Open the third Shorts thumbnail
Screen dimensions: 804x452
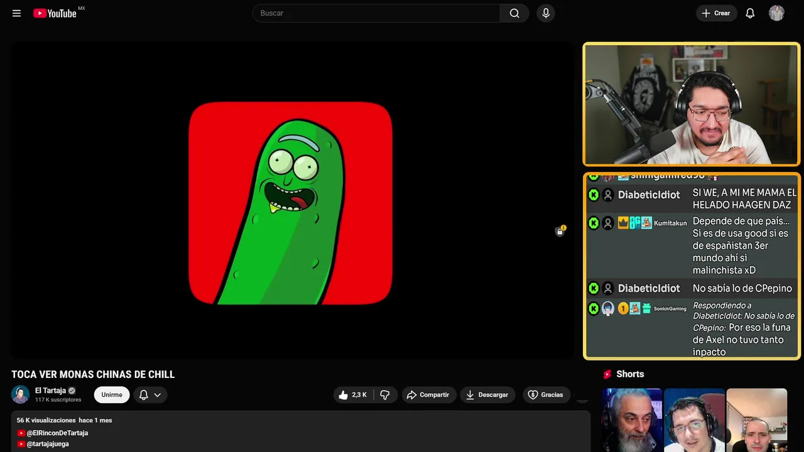[756, 420]
